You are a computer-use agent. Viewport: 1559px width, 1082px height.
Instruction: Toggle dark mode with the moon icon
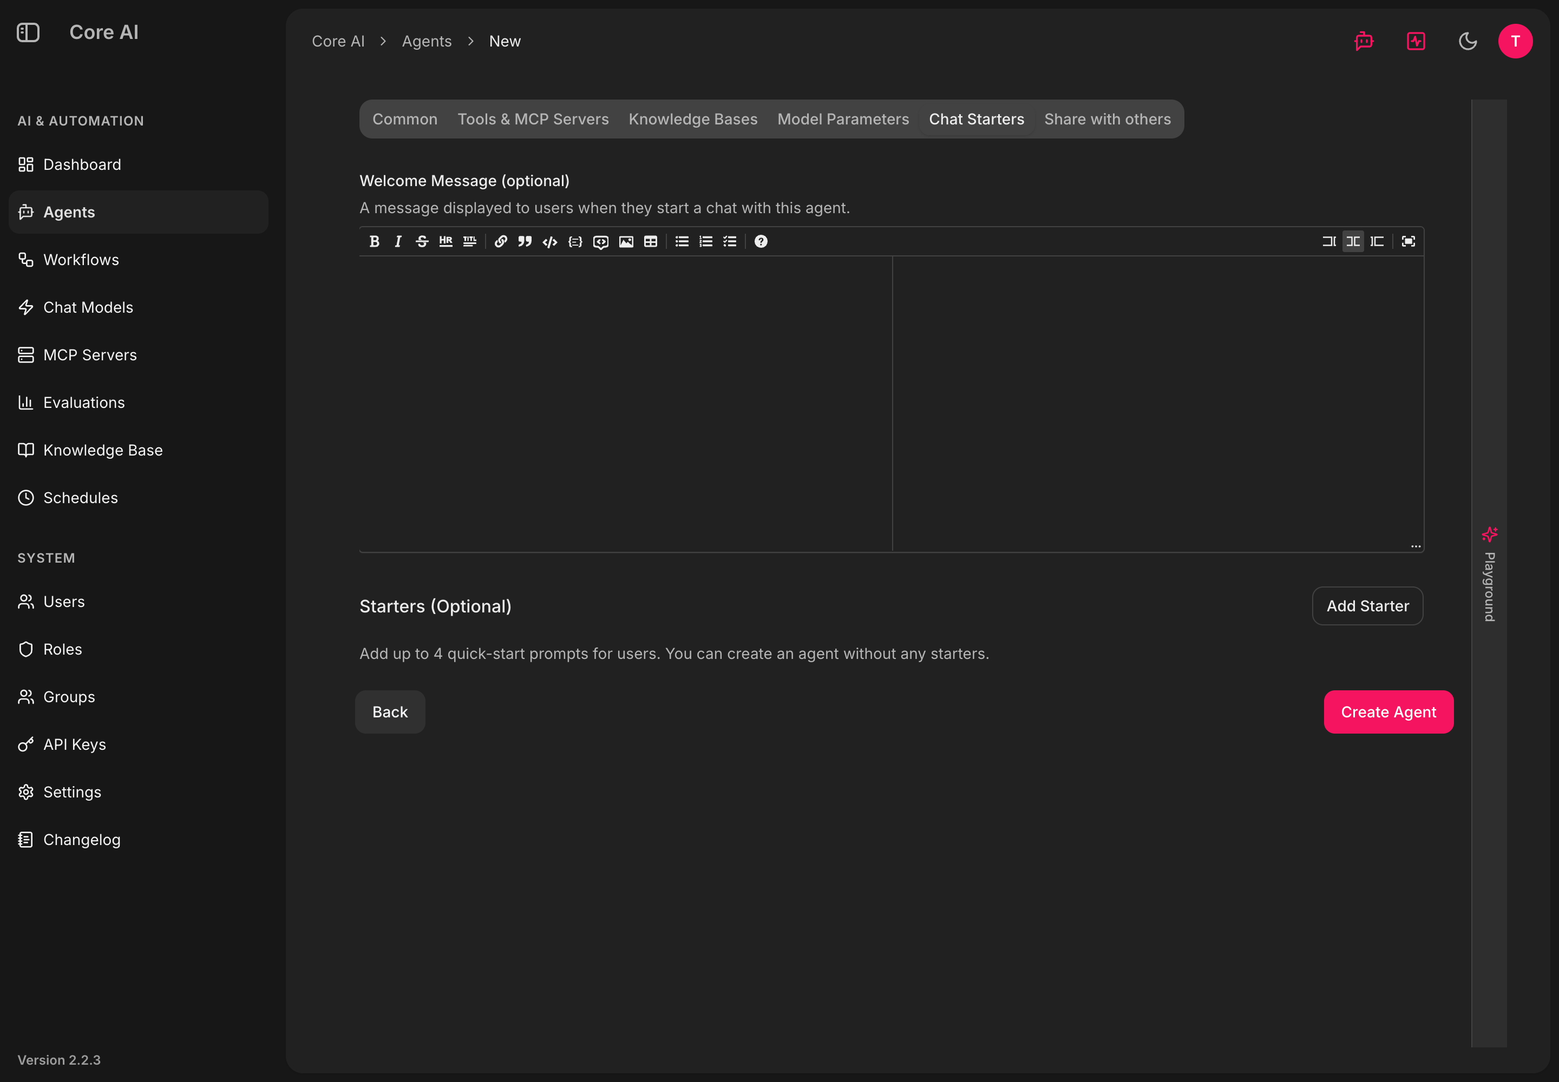click(1468, 41)
